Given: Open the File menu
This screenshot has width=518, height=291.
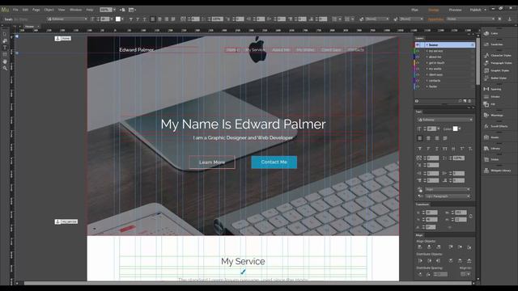Looking at the screenshot, I should point(15,10).
